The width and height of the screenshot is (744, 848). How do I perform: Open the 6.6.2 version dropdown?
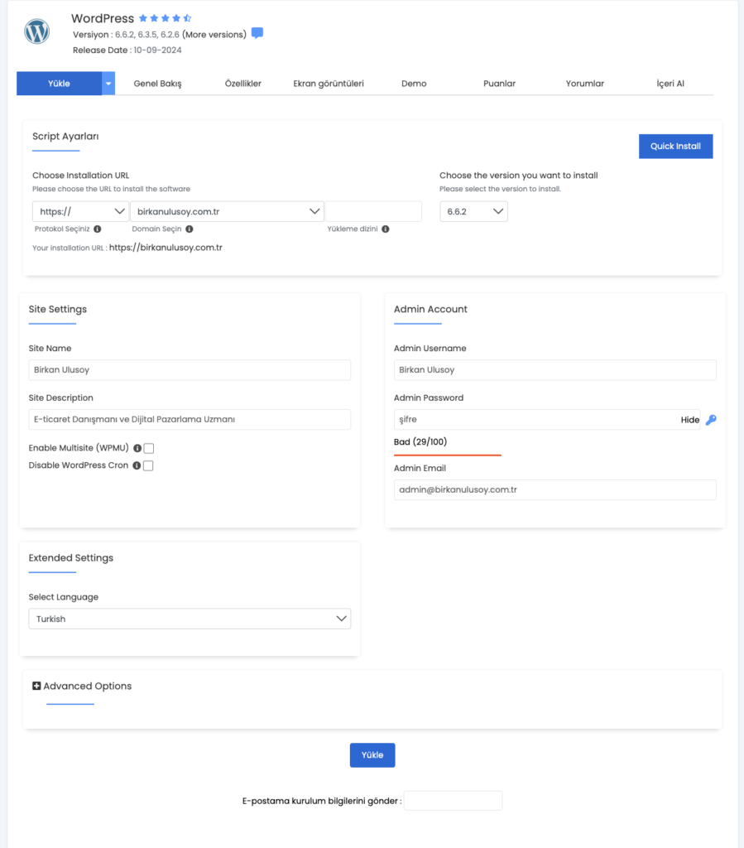(474, 211)
